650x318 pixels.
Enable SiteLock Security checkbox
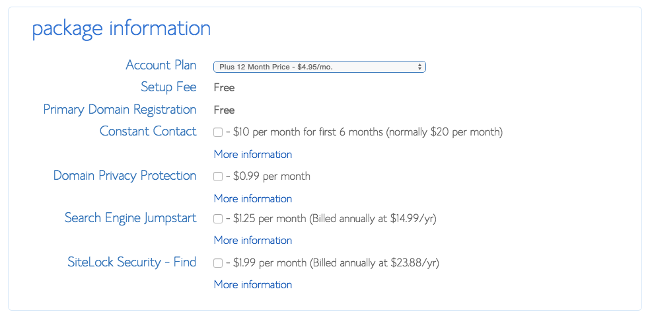click(218, 263)
